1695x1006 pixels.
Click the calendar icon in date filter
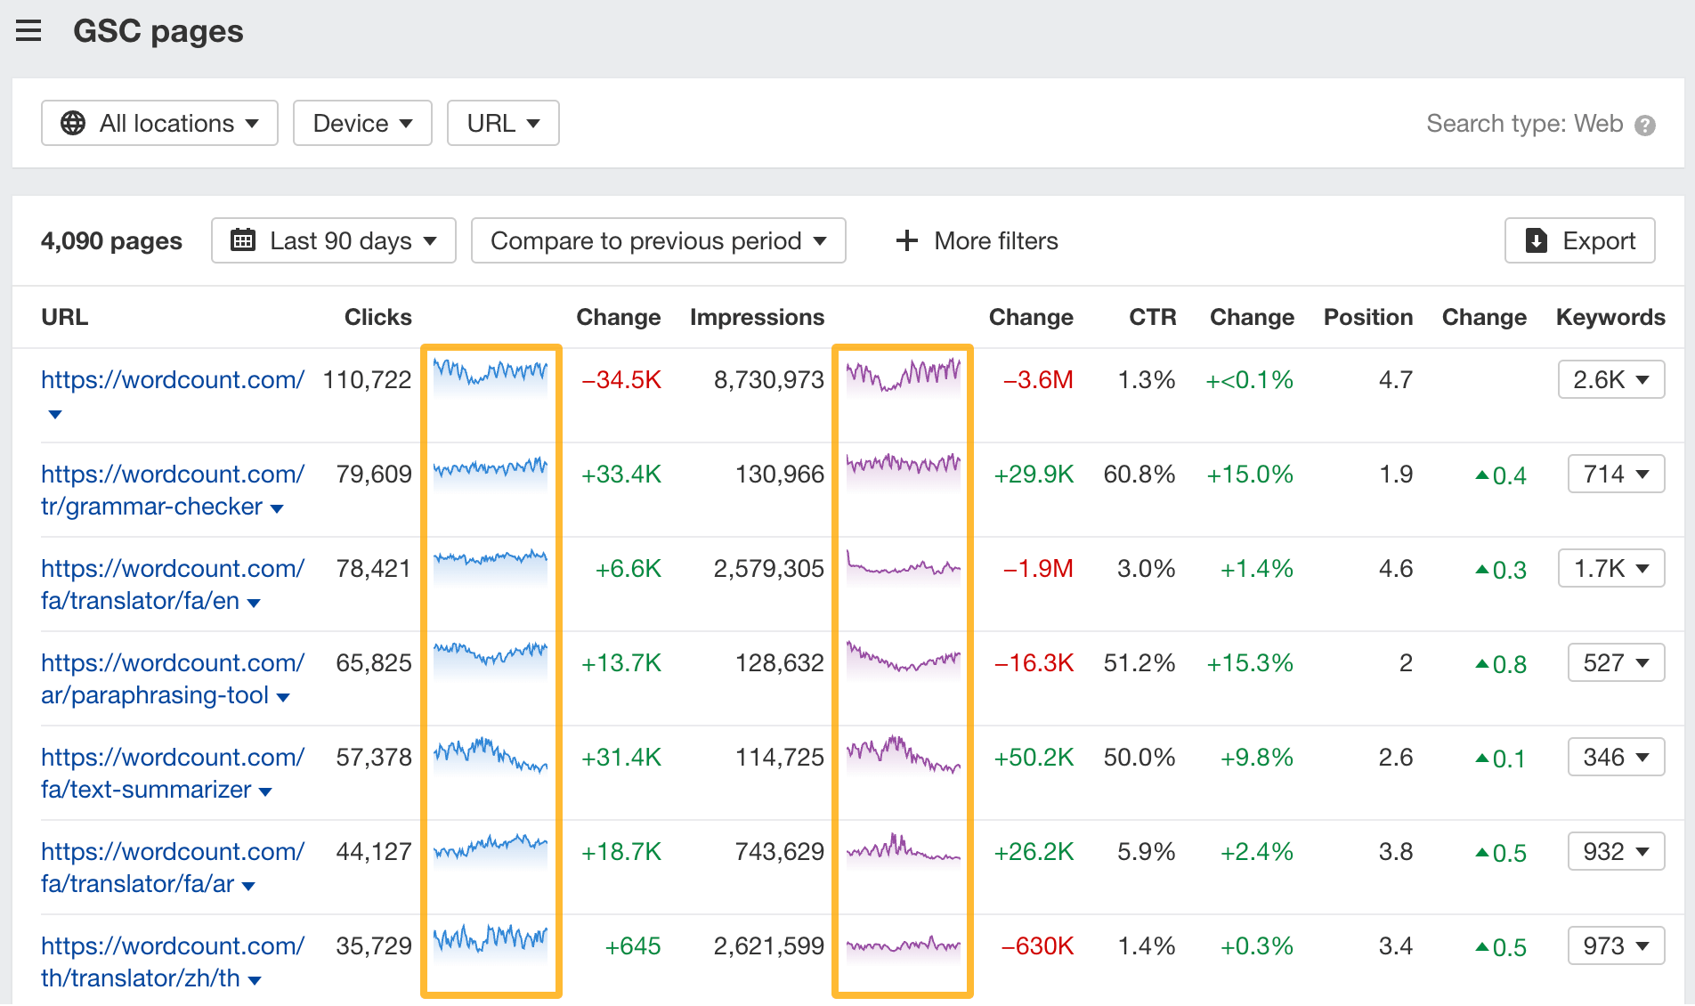pos(242,240)
